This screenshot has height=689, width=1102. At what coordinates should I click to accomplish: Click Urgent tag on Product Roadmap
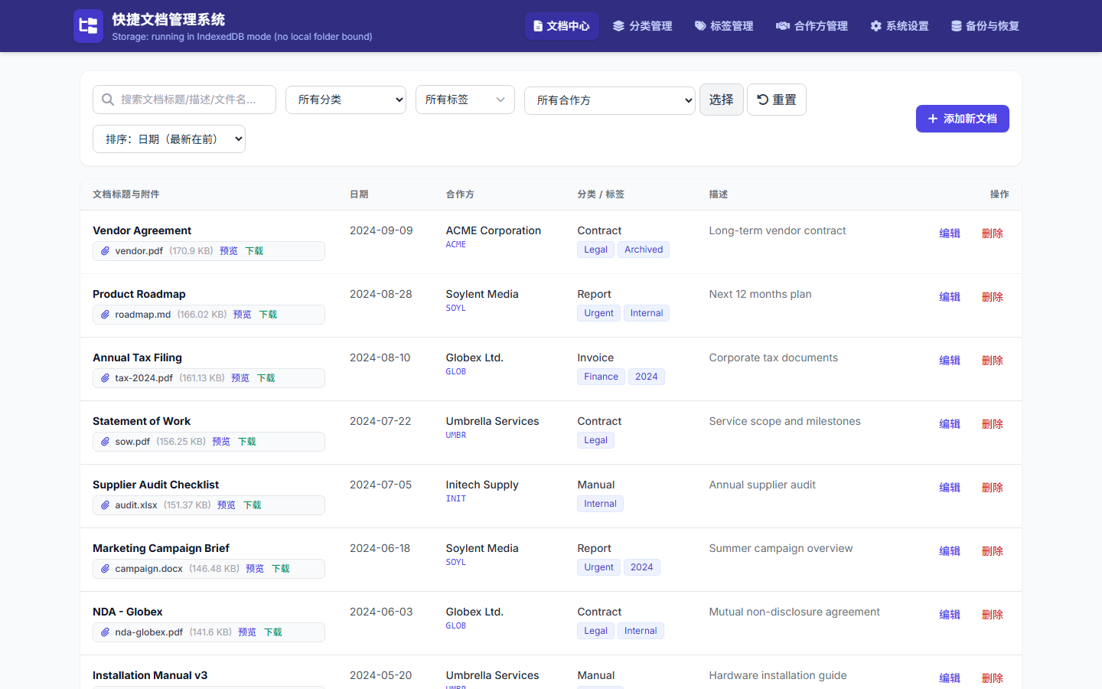coord(598,313)
